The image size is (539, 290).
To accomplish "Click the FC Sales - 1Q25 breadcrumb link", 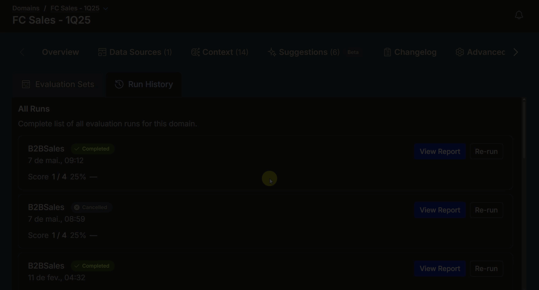I will (75, 8).
